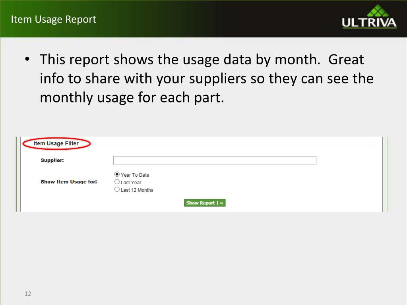
Task: Click the bullet paragraph about usage data
Action: click(206, 78)
